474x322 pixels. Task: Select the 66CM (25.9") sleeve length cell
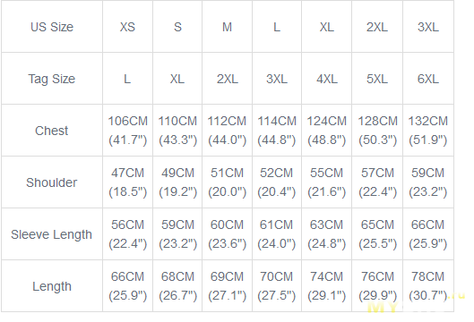coord(428,234)
